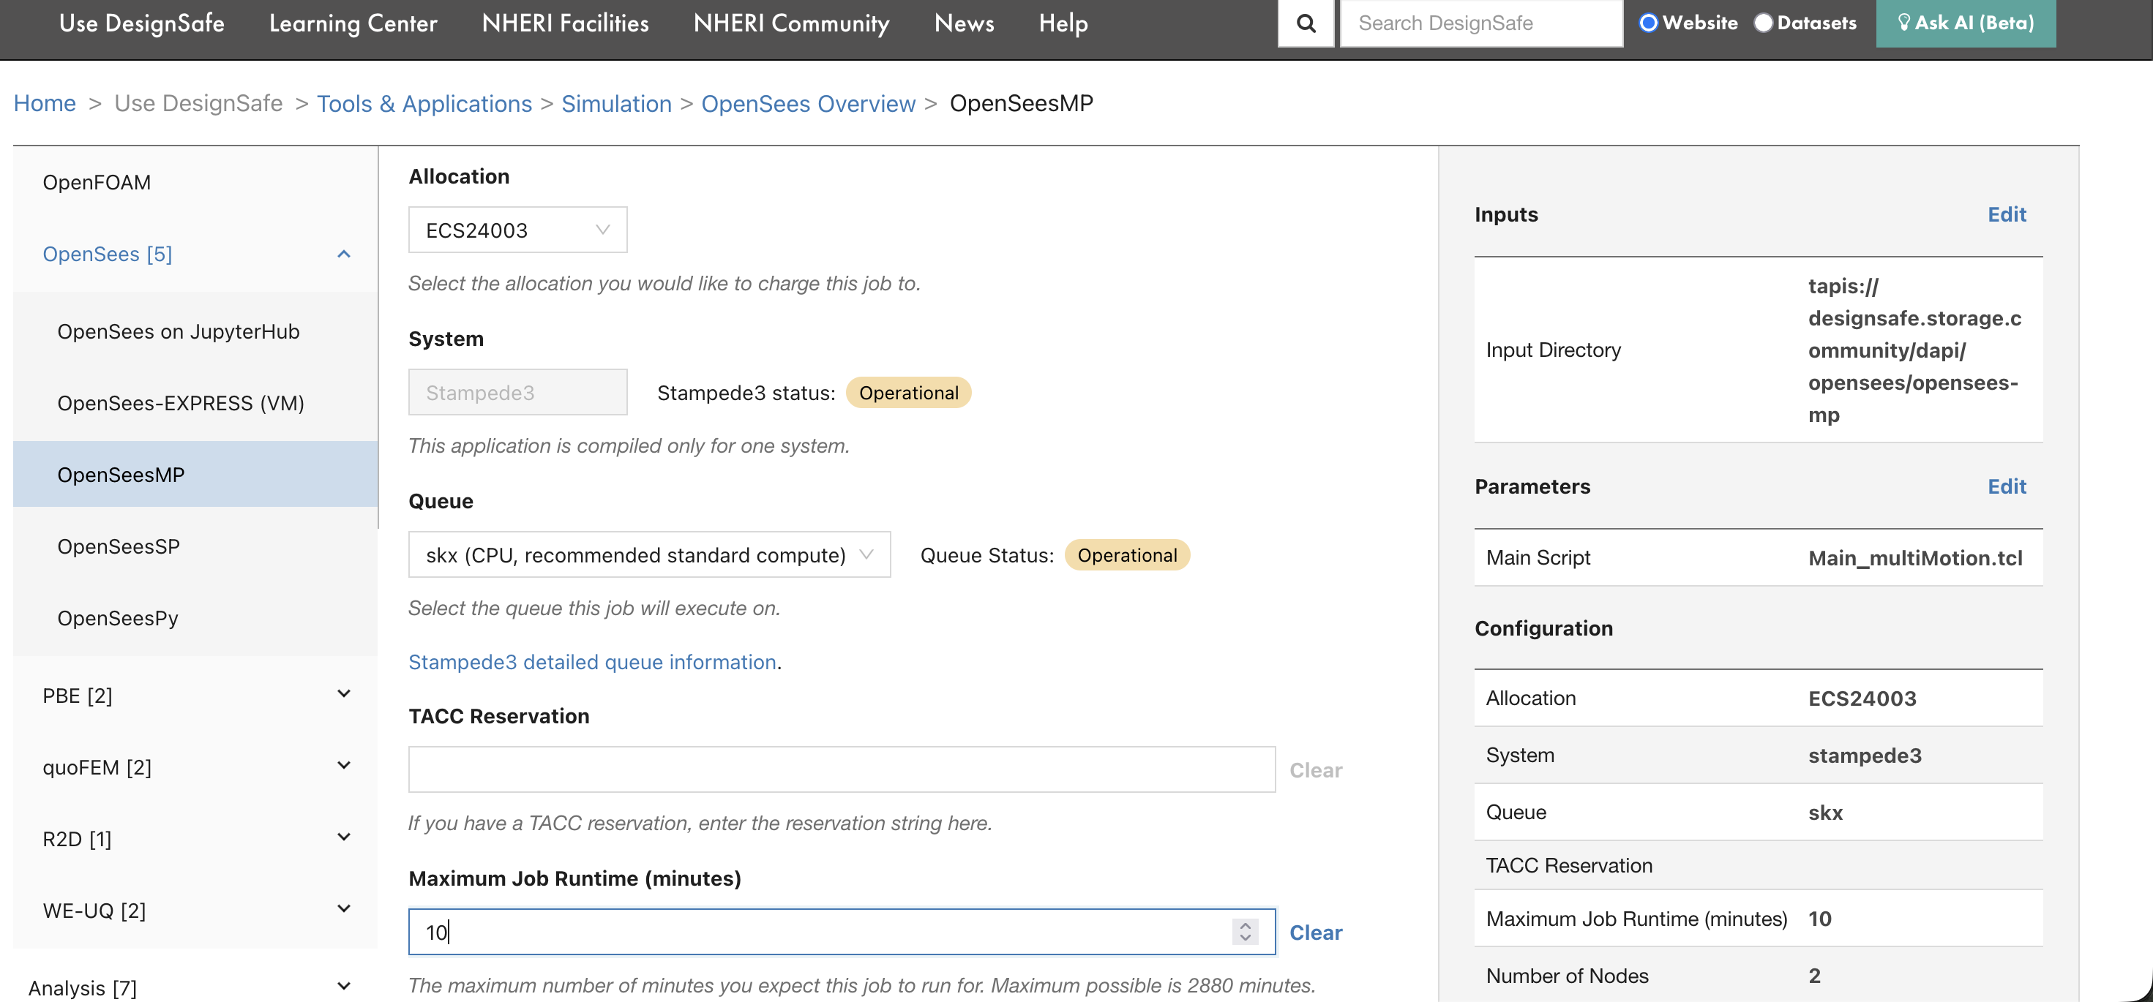Viewport: 2153px width, 1002px height.
Task: Expand the quoFEM [2] section chevron
Action: [343, 766]
